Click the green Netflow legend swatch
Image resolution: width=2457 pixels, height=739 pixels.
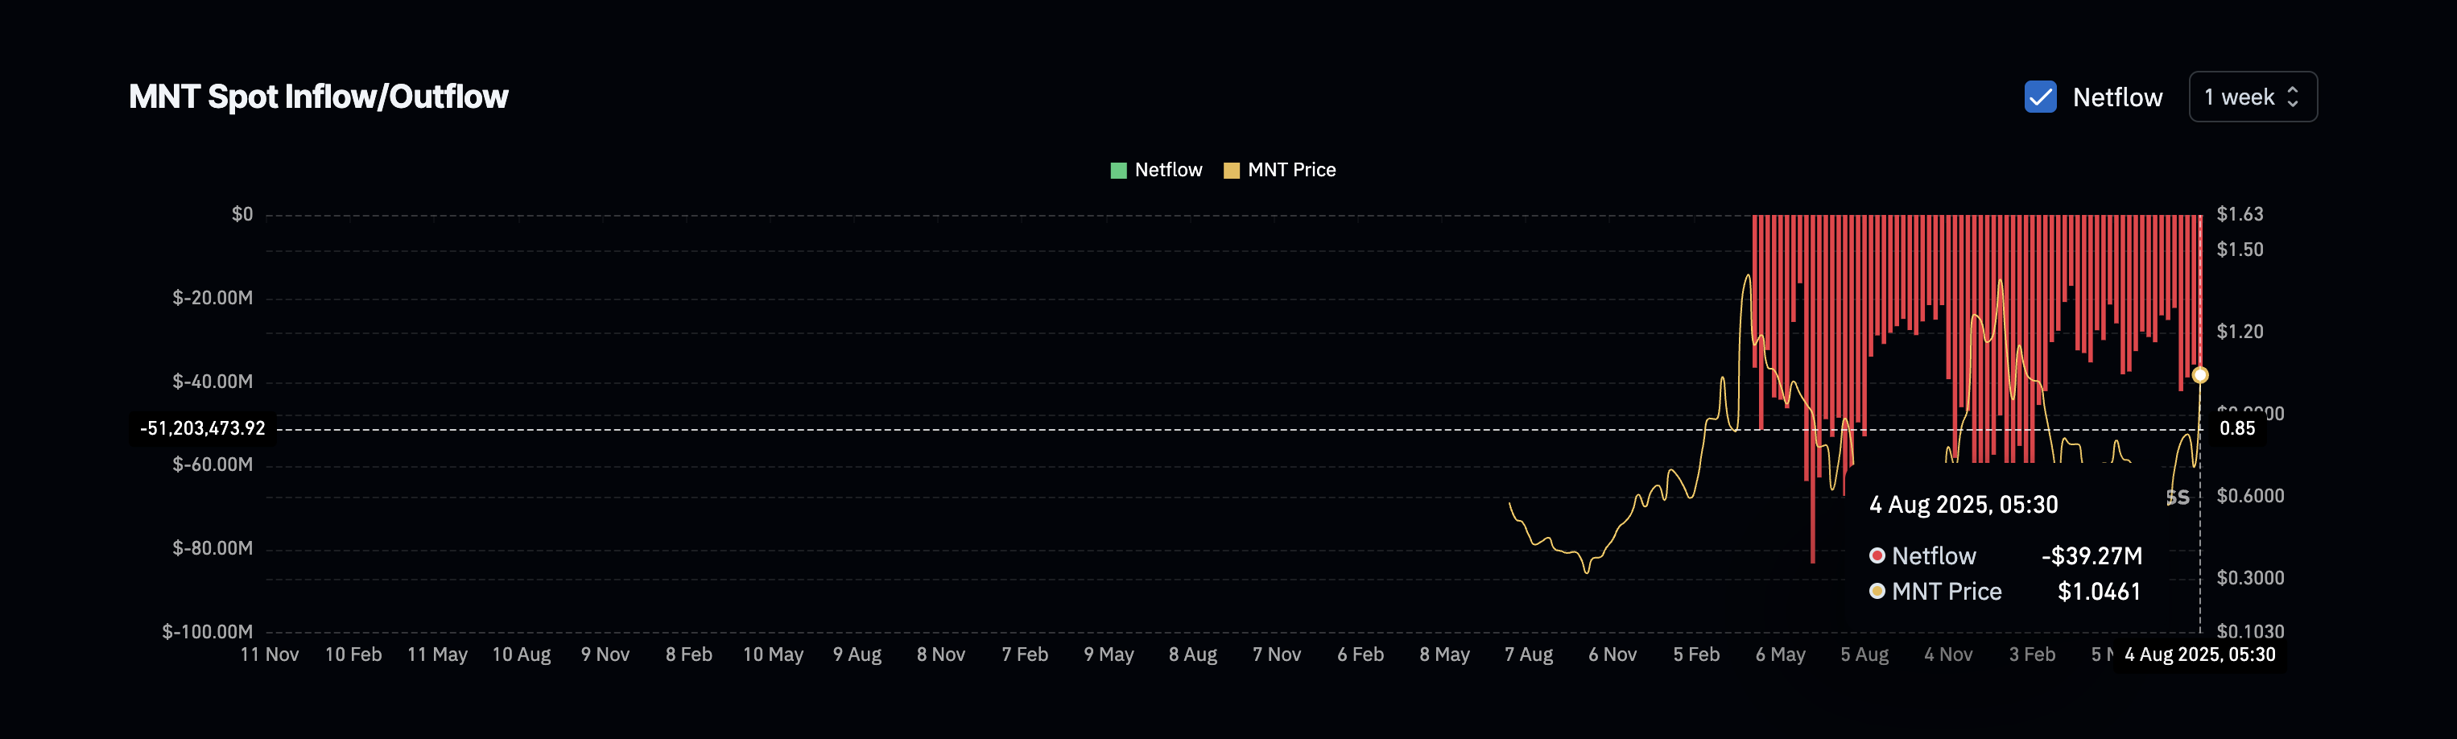[x=1118, y=171]
